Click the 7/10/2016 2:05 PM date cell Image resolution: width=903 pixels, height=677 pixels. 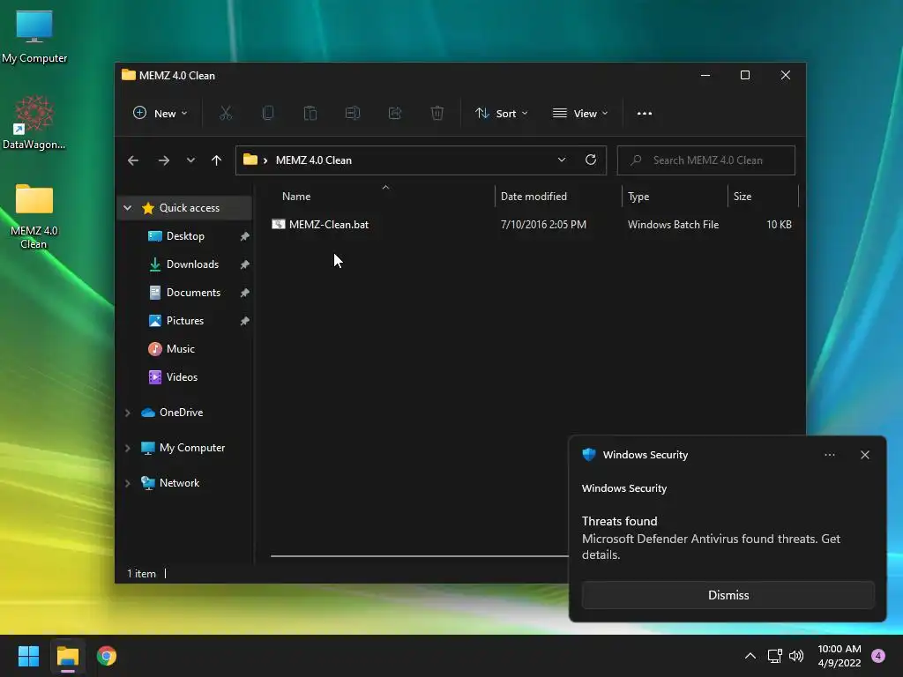point(543,225)
